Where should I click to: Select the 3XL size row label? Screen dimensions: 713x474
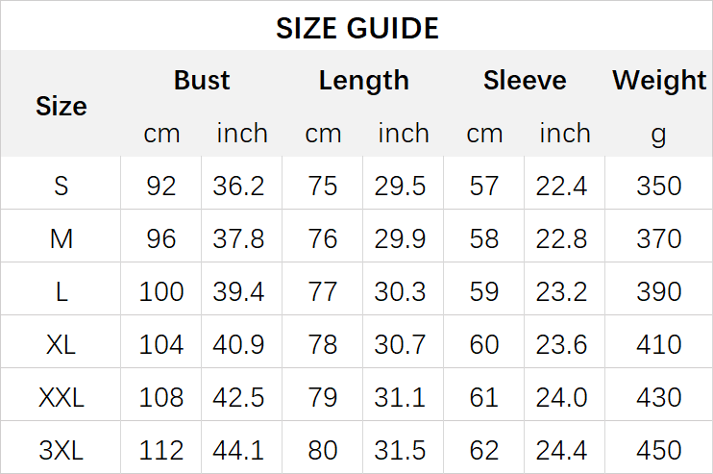point(61,450)
